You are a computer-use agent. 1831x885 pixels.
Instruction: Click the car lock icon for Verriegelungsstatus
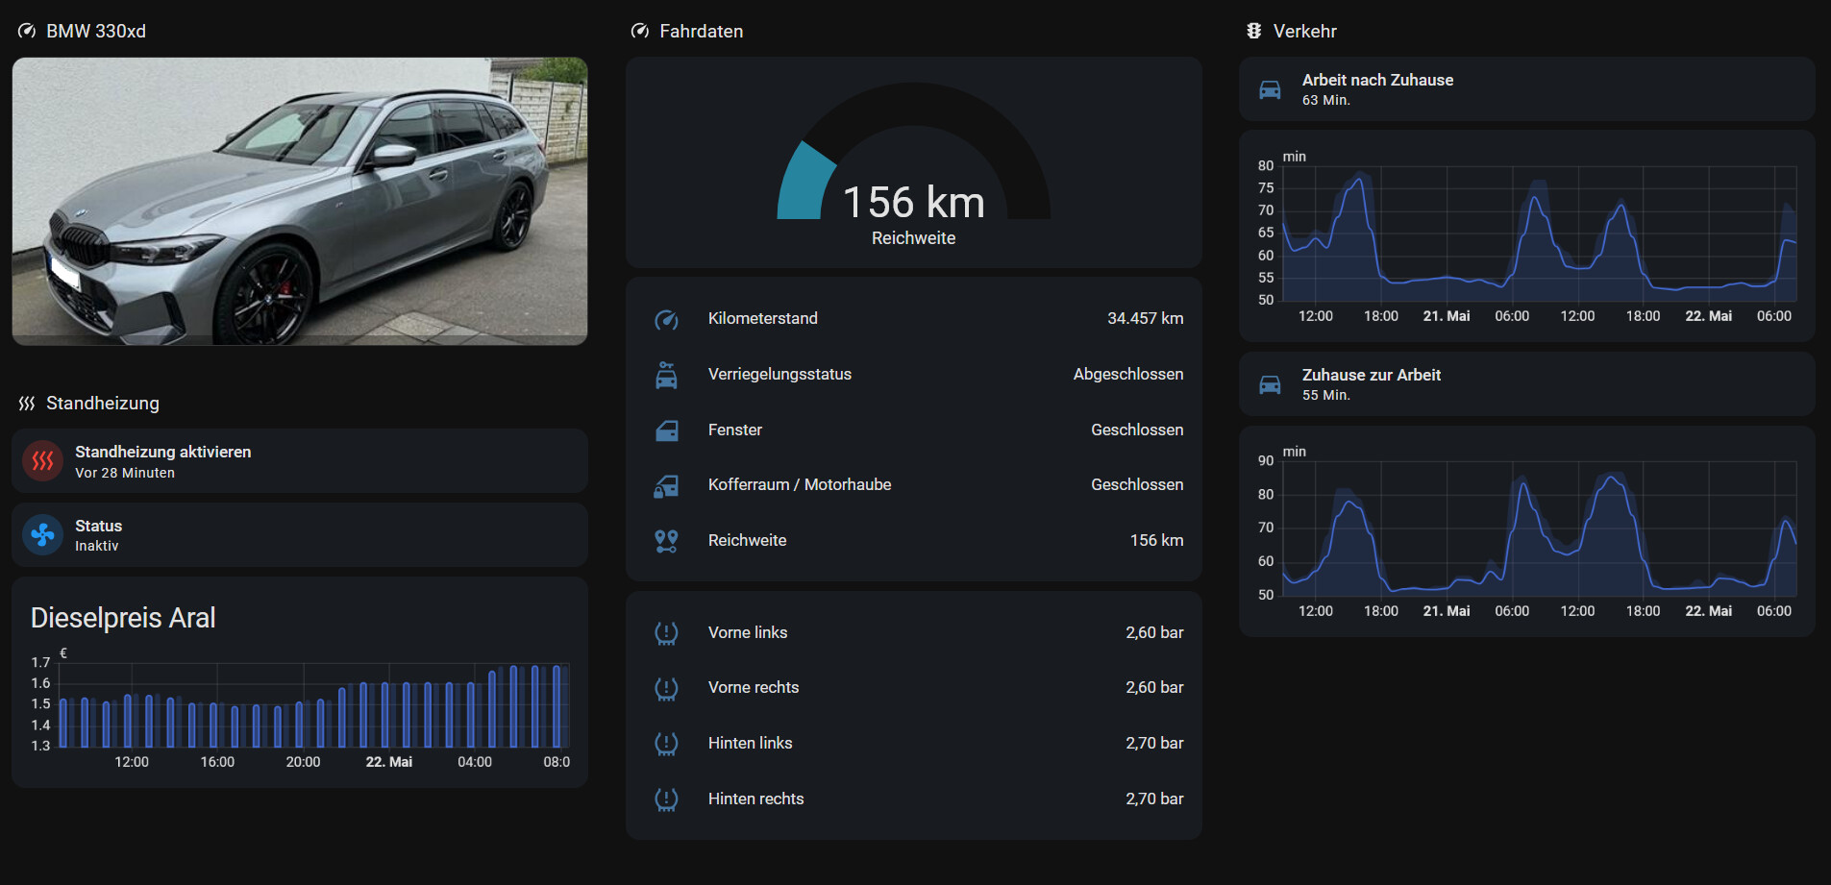pyautogui.click(x=666, y=375)
